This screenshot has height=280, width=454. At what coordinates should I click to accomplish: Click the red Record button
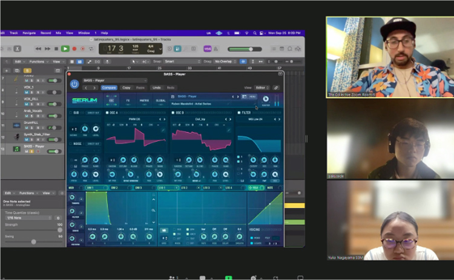[74, 49]
